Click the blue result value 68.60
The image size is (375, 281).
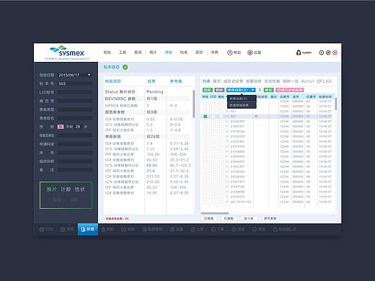151,166
